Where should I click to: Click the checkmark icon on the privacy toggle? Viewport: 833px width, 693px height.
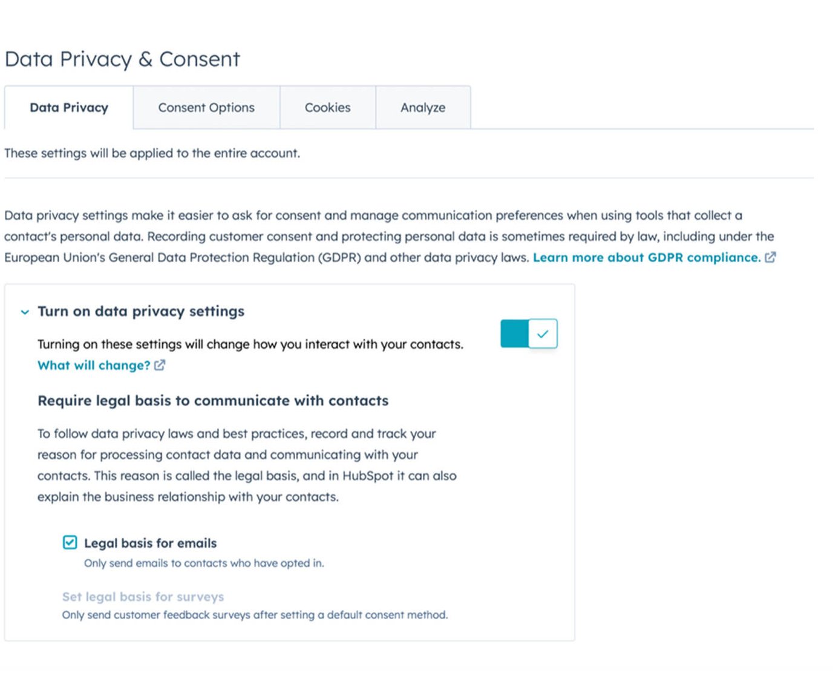point(543,333)
